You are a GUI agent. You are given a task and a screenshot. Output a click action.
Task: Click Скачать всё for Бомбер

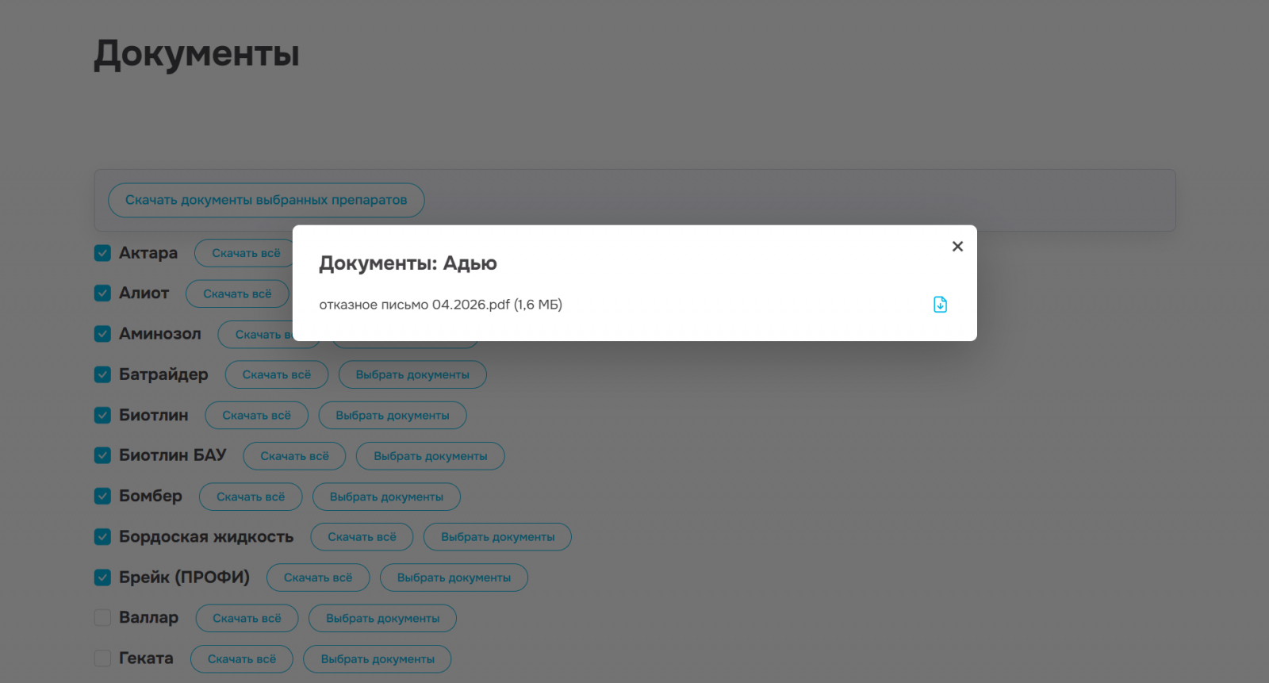coord(251,497)
